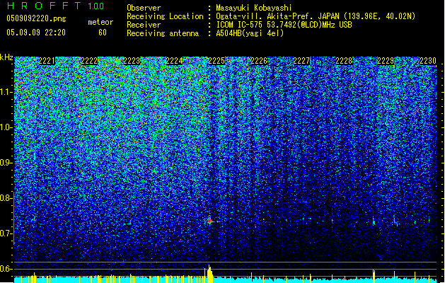This screenshot has height=283, width=445.
Task: Click the 1.0 kHz axis label
Action: click(x=6, y=127)
